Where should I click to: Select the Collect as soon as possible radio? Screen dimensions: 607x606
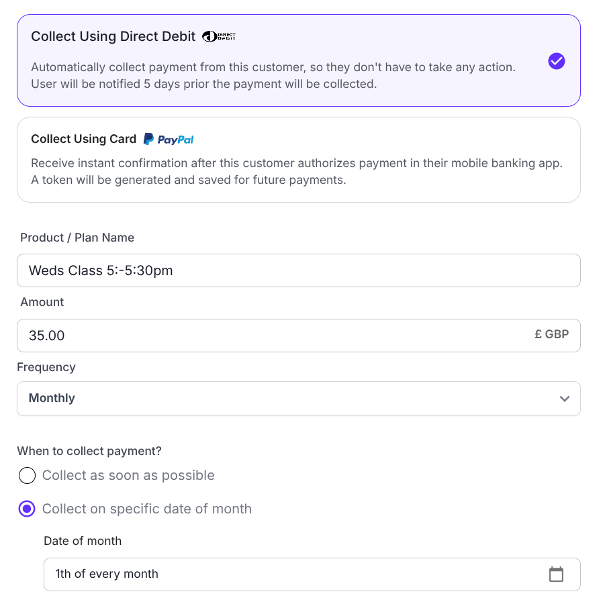[27, 476]
